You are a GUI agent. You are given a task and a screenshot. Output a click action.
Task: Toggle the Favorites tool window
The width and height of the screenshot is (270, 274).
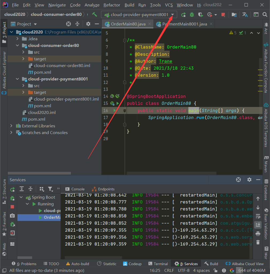(x=4, y=224)
